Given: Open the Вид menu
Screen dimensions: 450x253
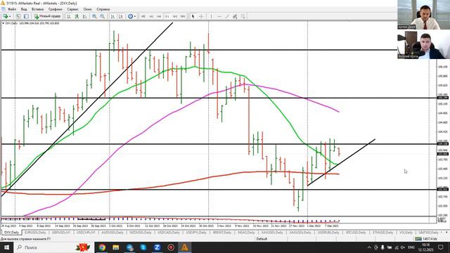Looking at the screenshot, I should 24,9.
